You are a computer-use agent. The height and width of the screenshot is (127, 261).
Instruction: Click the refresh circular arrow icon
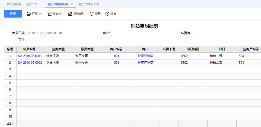[92, 14]
